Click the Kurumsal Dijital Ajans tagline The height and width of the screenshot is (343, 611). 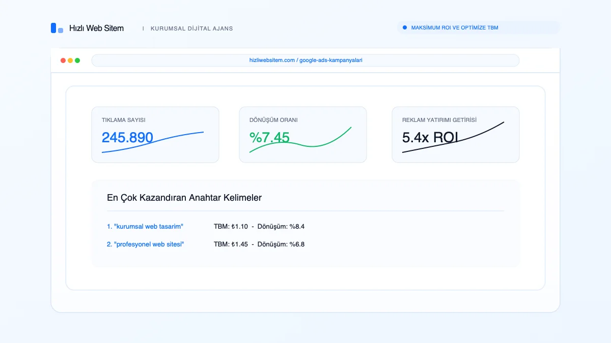point(191,28)
